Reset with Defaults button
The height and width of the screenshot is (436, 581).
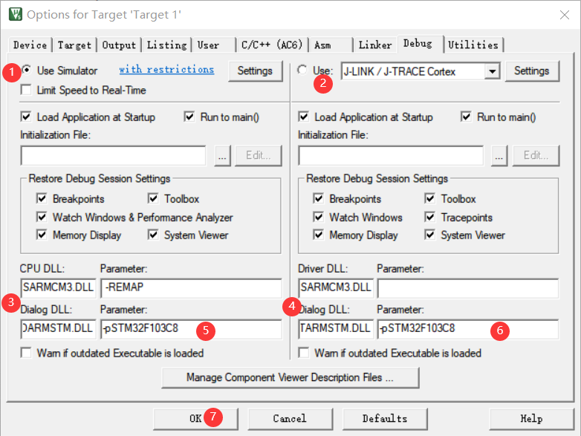385,419
